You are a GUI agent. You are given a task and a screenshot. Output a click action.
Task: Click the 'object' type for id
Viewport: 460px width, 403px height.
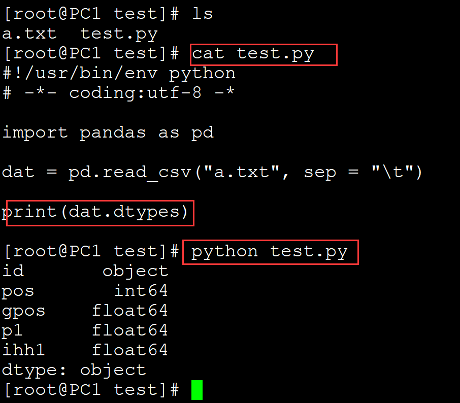136,272
